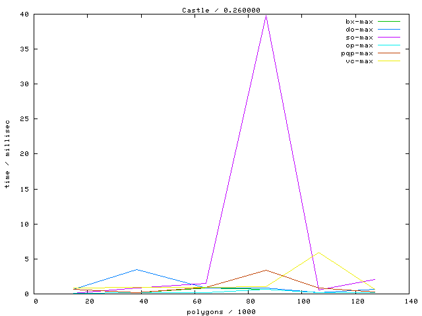This screenshot has height=316, width=422.
Task: Select the do-max legend label
Action: [359, 30]
